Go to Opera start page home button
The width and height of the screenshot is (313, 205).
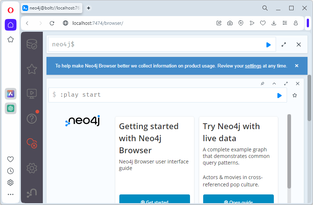coord(11,25)
